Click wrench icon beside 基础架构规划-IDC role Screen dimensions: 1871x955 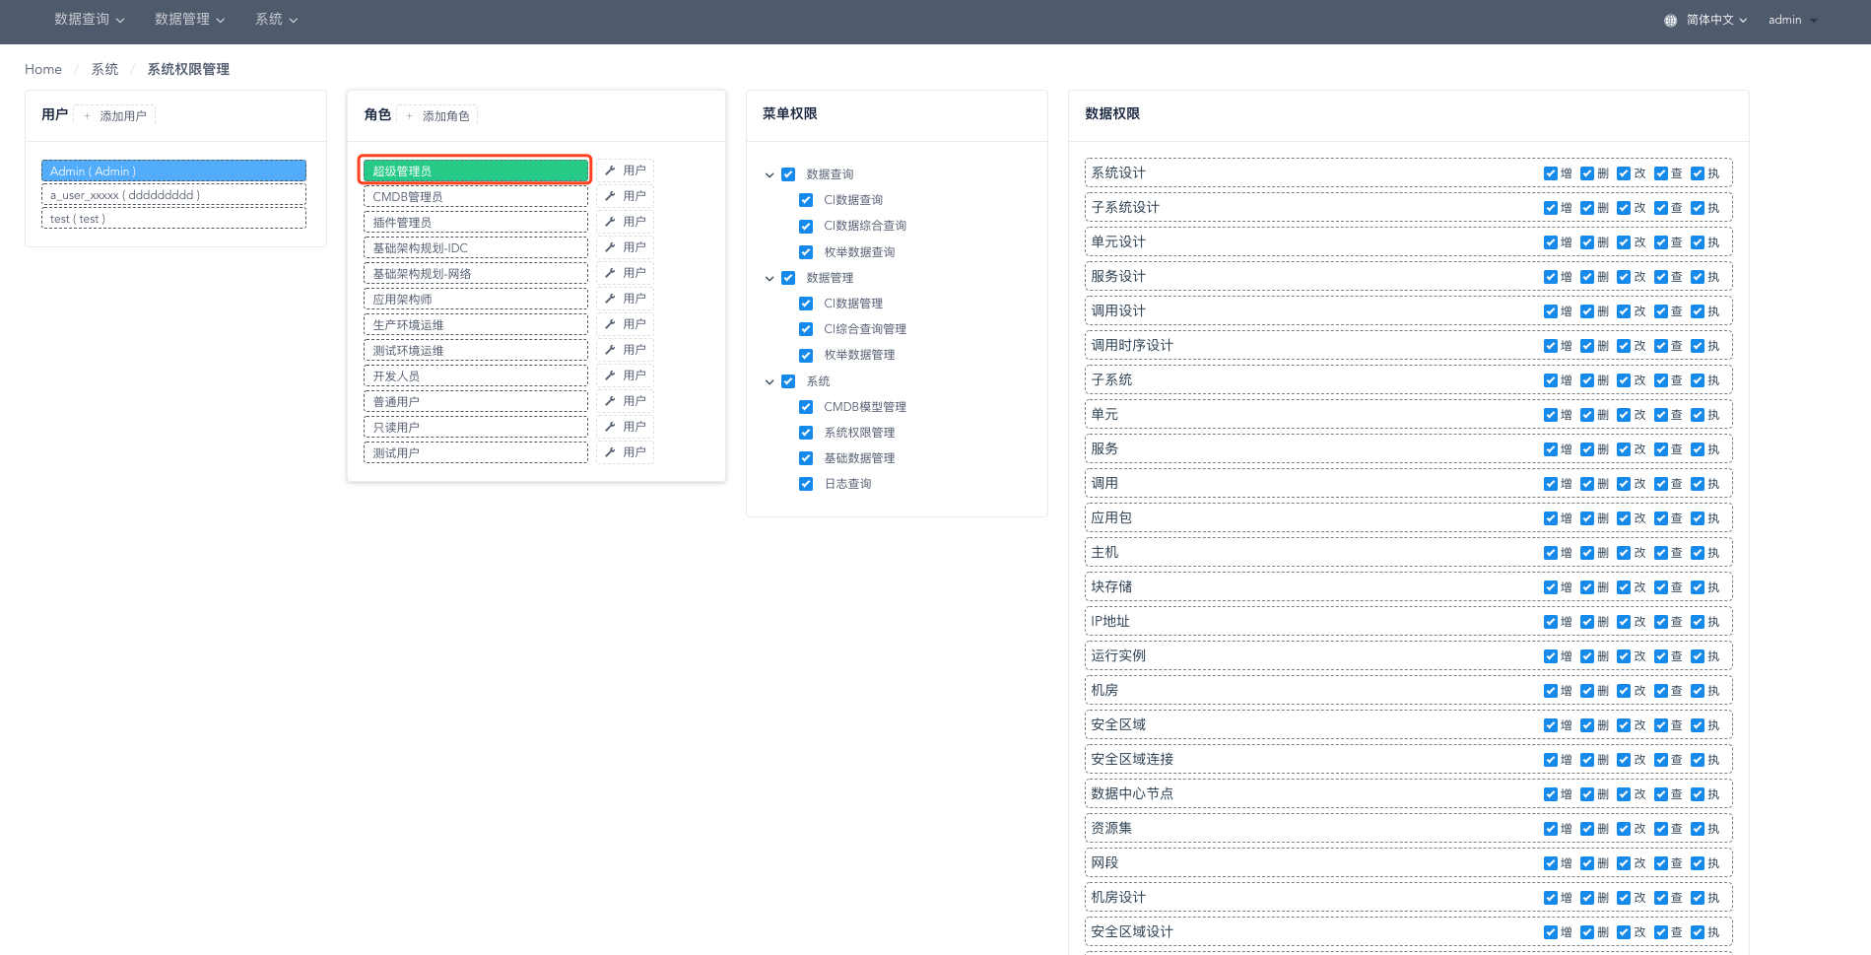coord(610,247)
